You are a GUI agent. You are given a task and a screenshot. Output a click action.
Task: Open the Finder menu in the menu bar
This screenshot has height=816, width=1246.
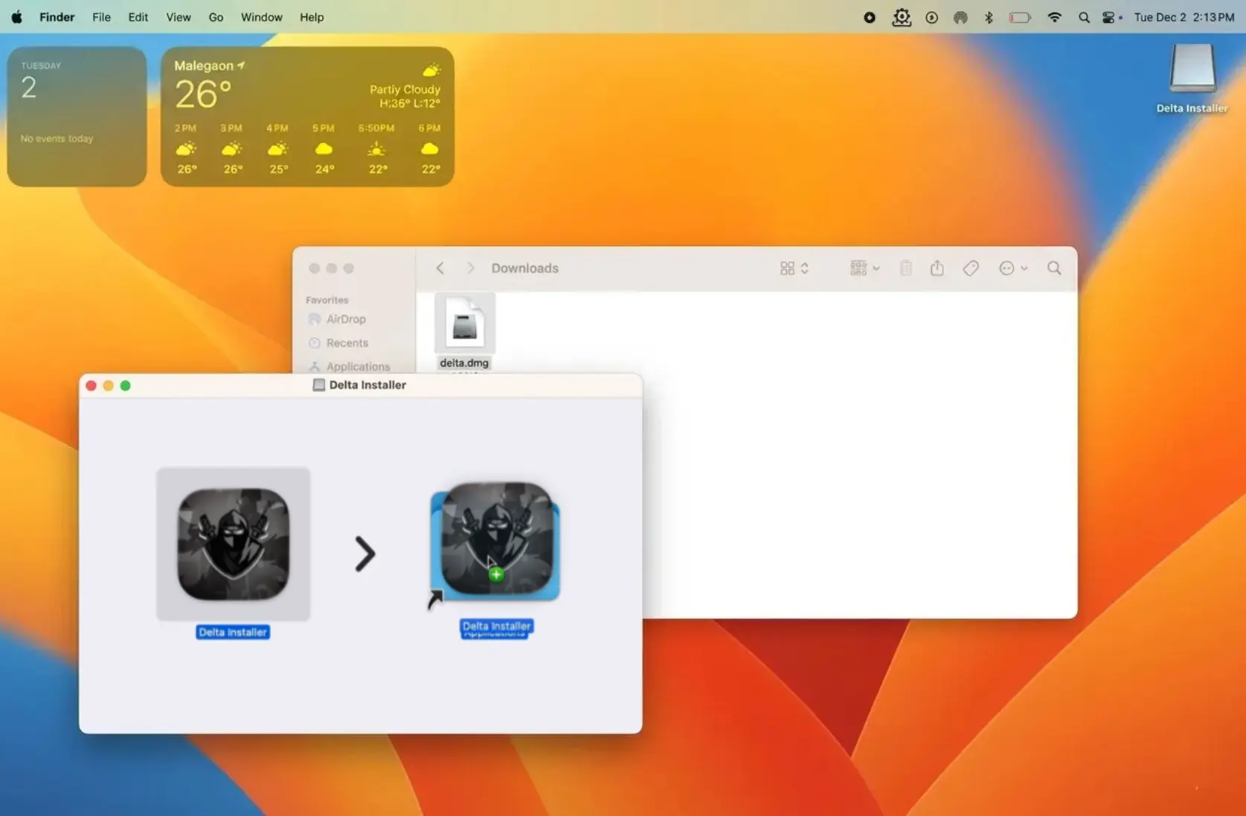pos(57,17)
